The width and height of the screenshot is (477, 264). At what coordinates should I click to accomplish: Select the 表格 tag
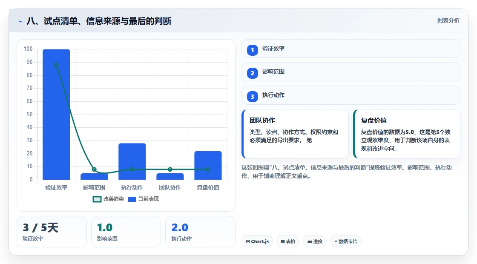288,241
